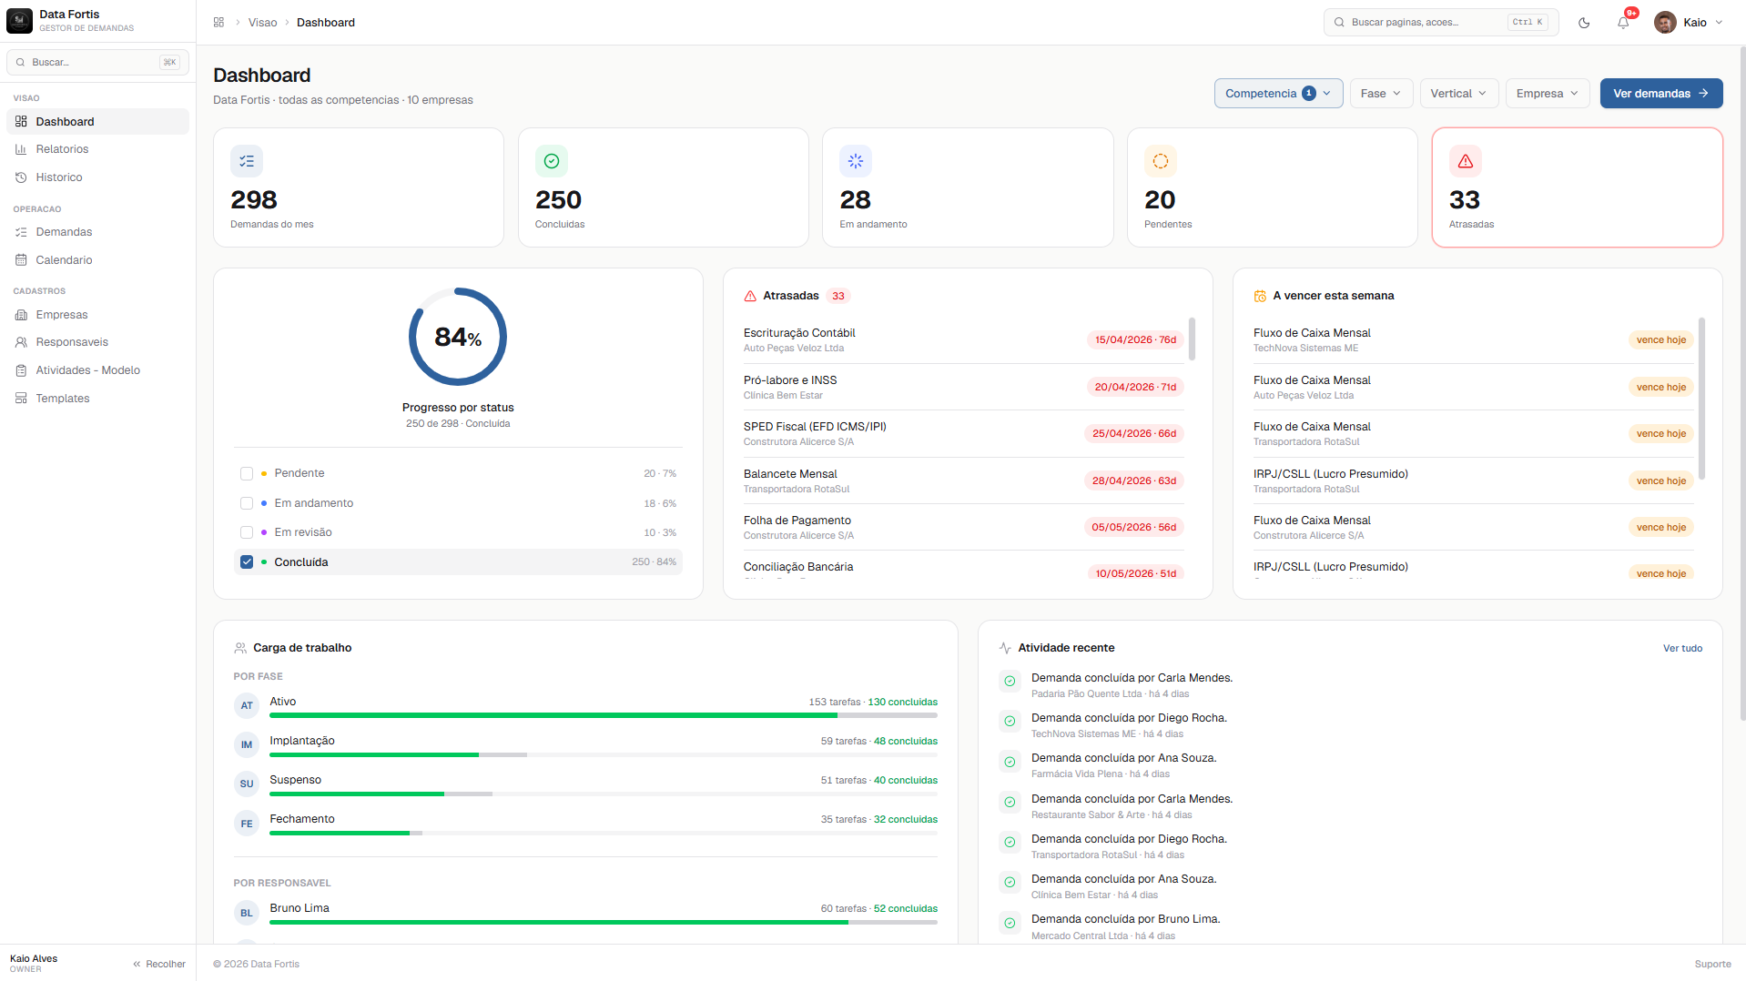
Task: Click the breadcrumb grid icon
Action: pos(218,22)
